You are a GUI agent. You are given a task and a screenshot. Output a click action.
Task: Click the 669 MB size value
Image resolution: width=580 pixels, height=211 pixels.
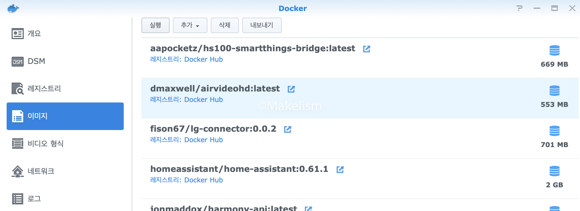[554, 64]
